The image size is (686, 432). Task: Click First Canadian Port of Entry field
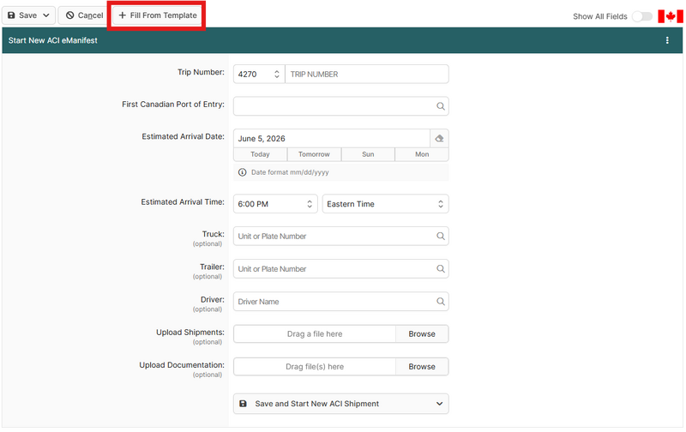click(340, 106)
